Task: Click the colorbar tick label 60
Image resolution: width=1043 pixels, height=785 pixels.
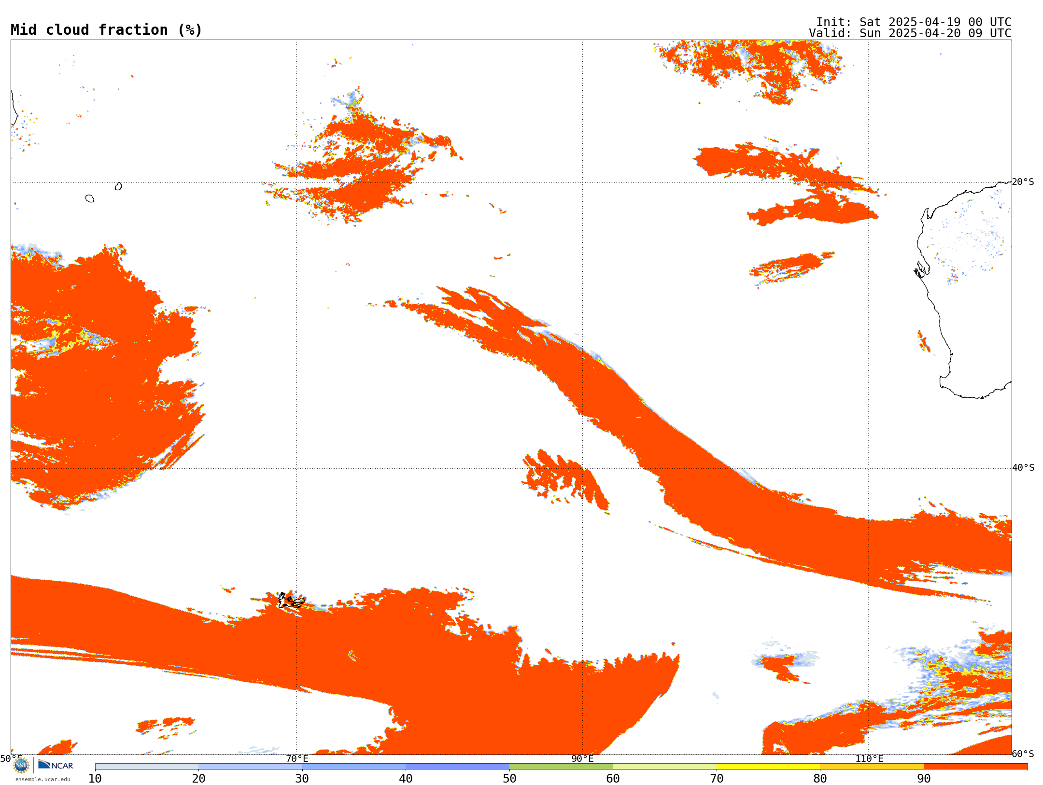Action: [x=613, y=778]
